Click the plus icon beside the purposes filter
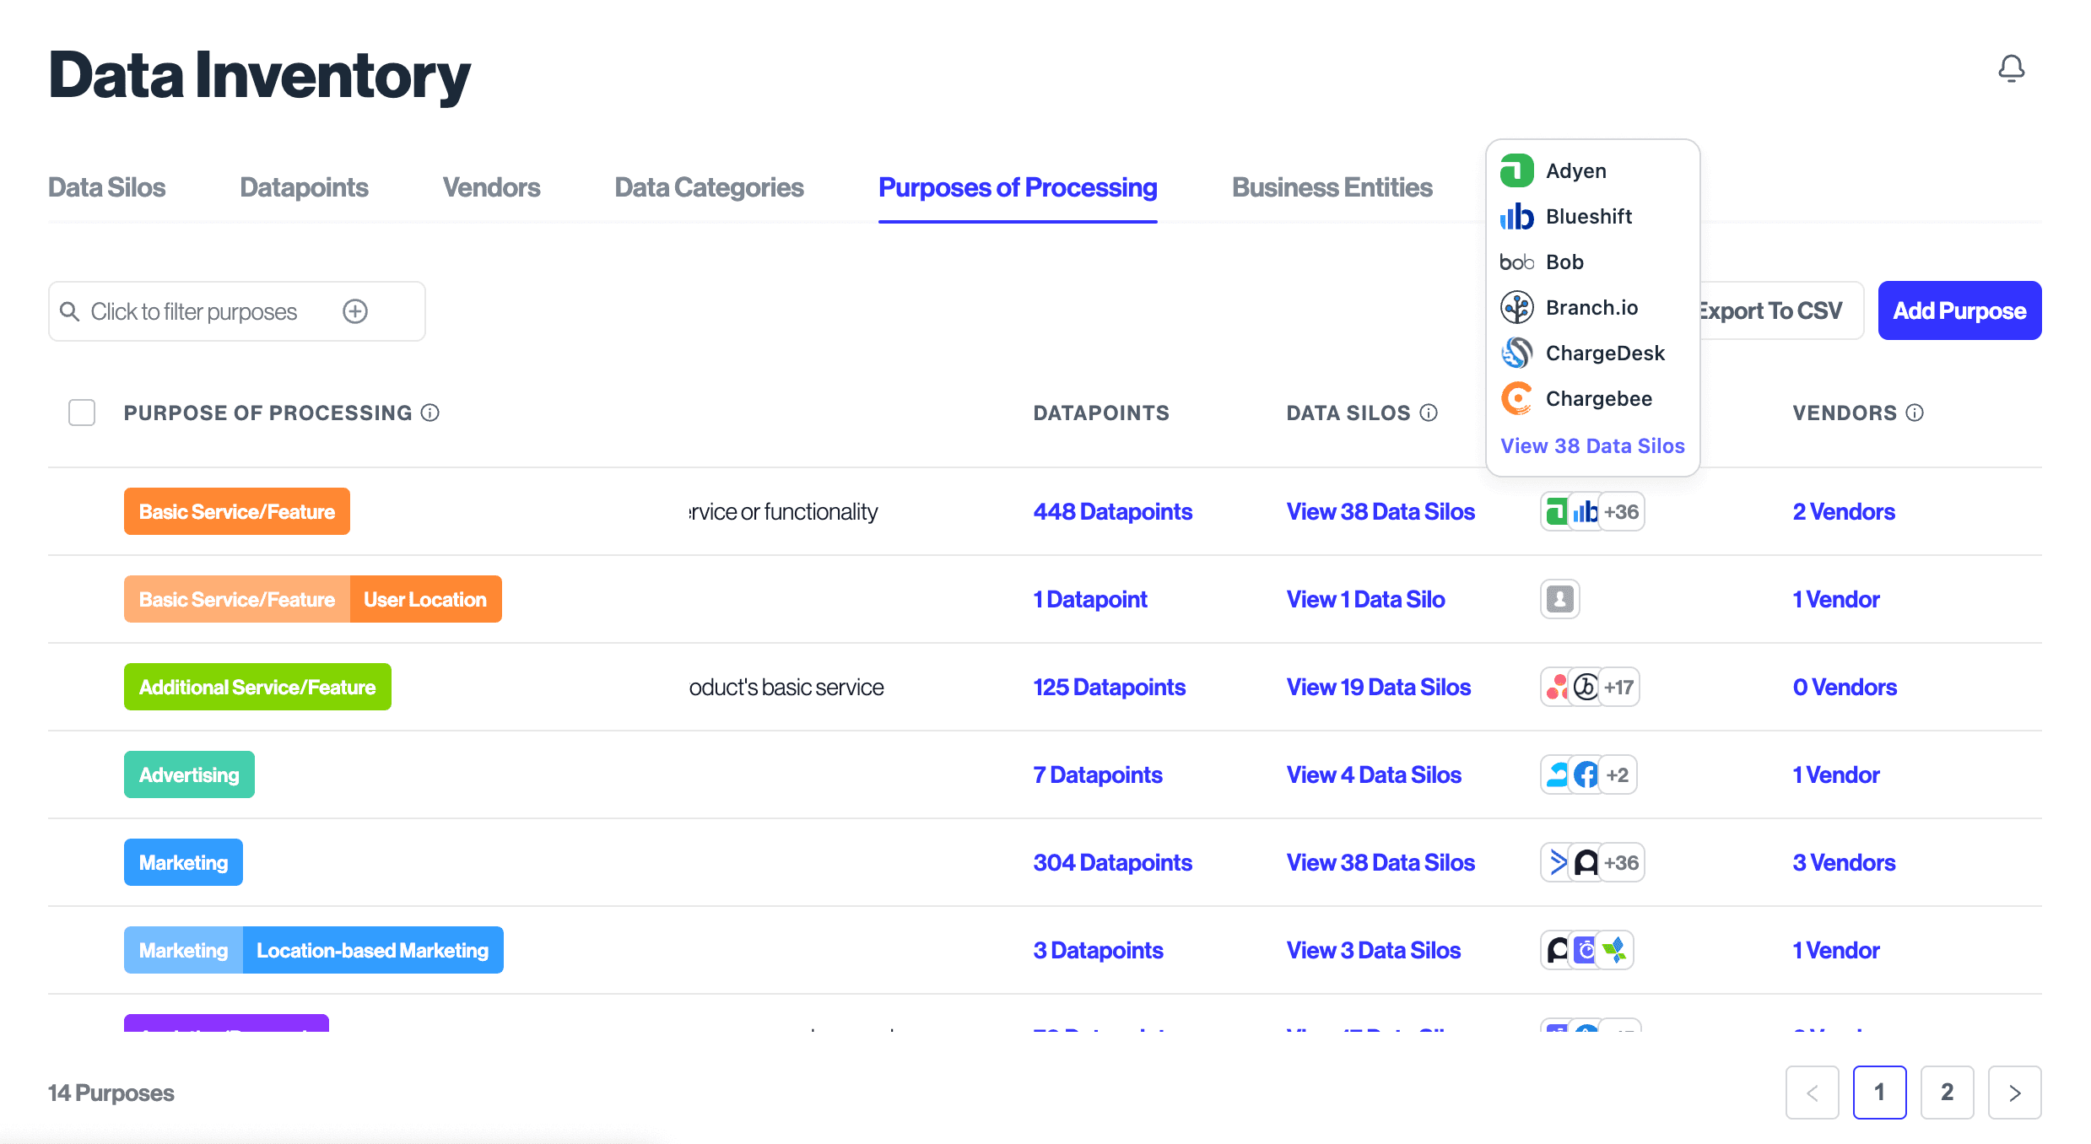Viewport: 2091px width, 1144px height. [x=354, y=310]
